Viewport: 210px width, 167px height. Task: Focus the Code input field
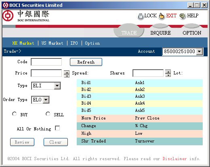coord(46,62)
